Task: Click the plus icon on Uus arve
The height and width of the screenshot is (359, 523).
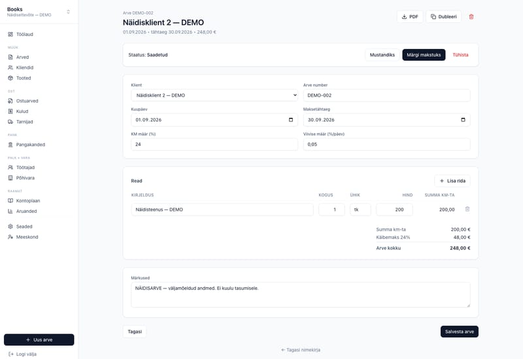Action: [x=28, y=339]
